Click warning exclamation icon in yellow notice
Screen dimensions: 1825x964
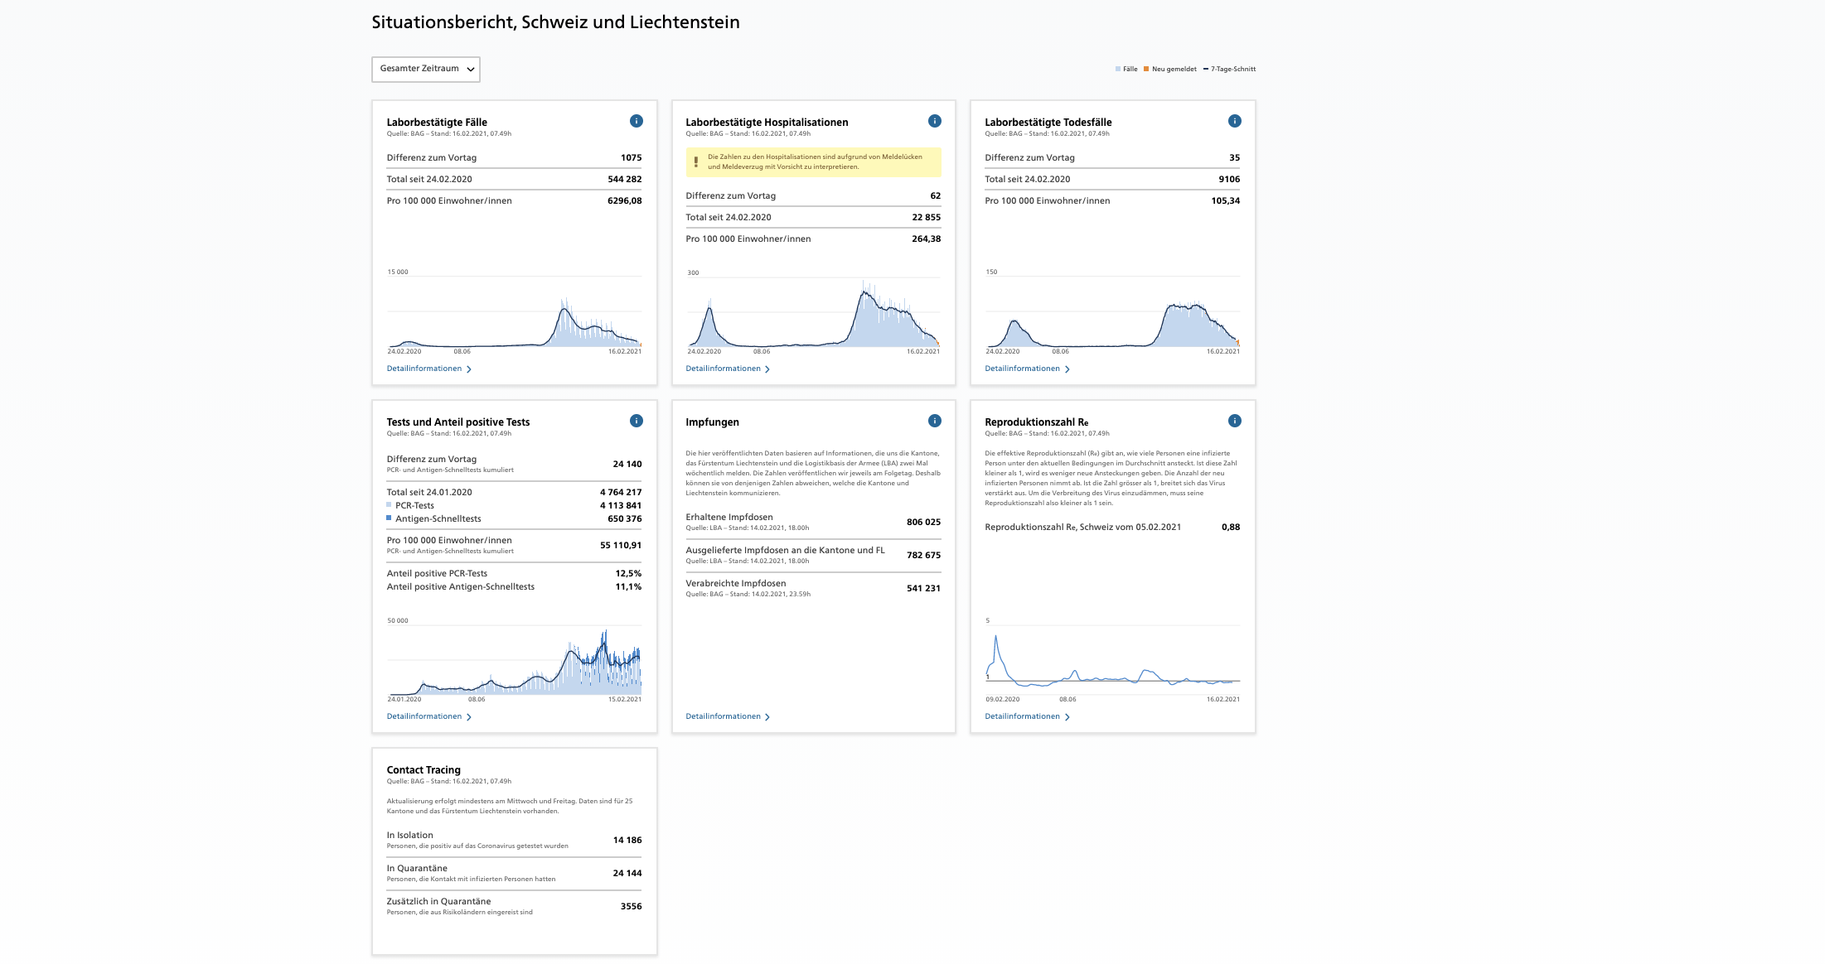tap(696, 161)
